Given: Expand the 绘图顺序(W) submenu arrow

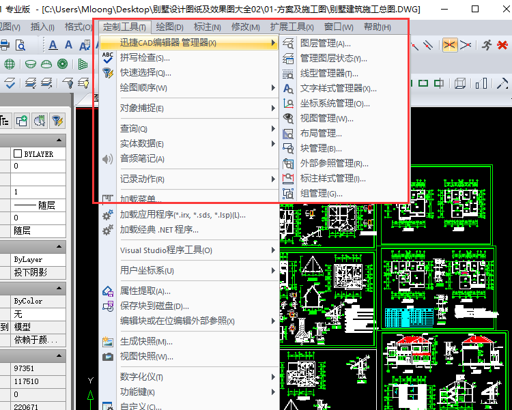Looking at the screenshot, I should [x=273, y=88].
